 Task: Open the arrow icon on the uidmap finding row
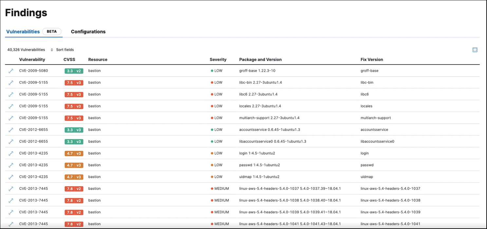pos(11,176)
